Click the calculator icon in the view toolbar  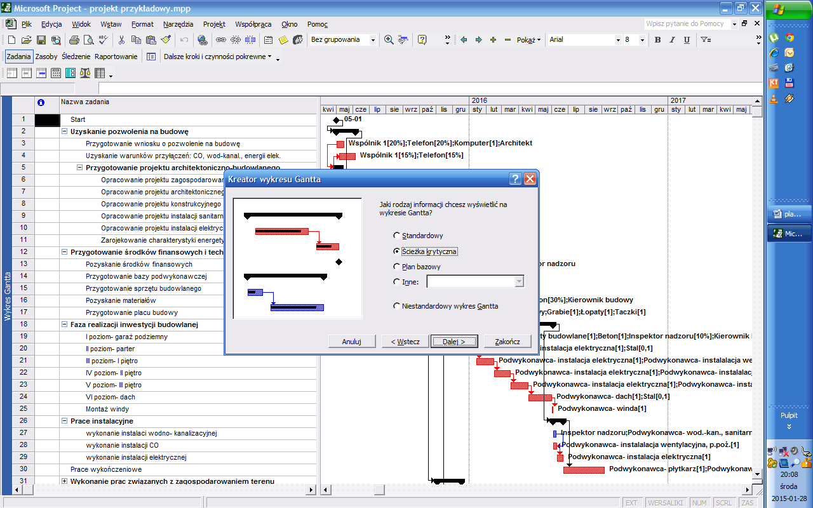[56, 73]
